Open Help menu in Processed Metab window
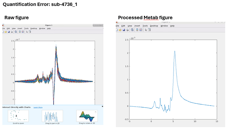228x135 pixels. tap(172, 26)
